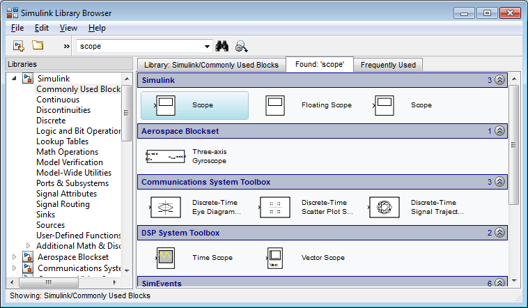Click the search options magnifier icon

click(242, 47)
